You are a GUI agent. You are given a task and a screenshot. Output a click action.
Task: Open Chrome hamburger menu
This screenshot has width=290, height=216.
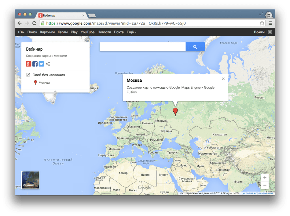pyautogui.click(x=270, y=23)
